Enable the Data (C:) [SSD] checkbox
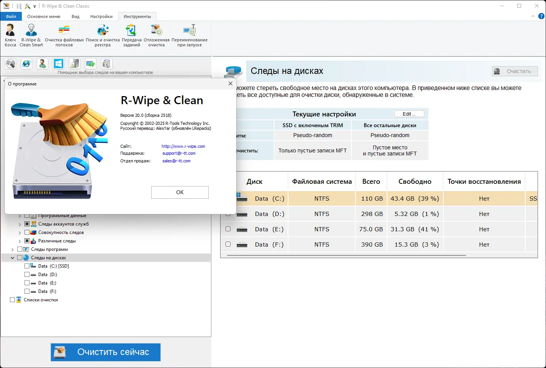546x368 pixels. coord(27,266)
